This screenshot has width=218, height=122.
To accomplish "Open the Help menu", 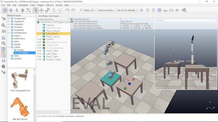I will [x=66, y=5].
